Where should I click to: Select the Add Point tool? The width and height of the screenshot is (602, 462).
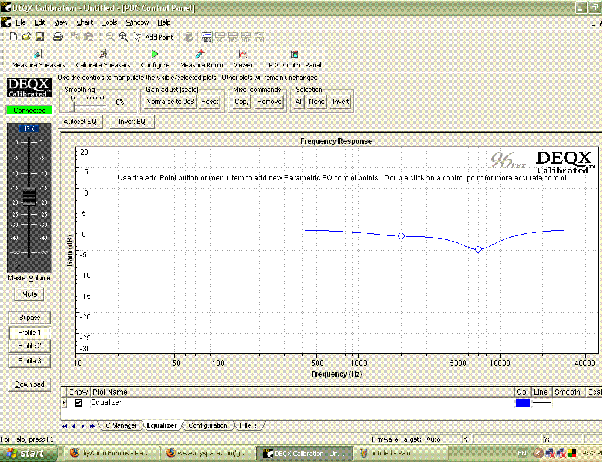(153, 37)
